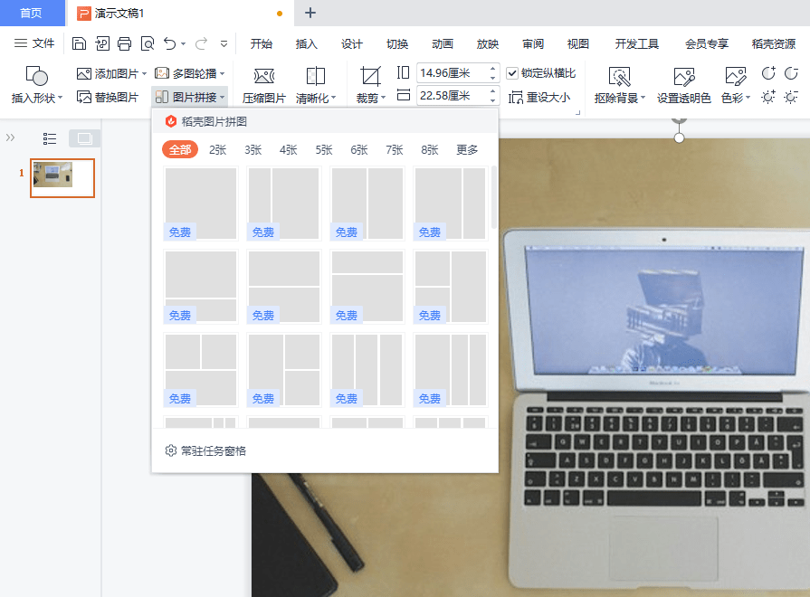Viewport: 810px width, 597px height.
Task: Select the 3张 collage filter
Action: click(x=253, y=150)
